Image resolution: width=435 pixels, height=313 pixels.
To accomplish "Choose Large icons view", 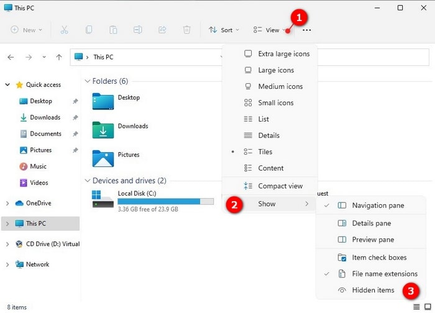I will pos(270,70).
